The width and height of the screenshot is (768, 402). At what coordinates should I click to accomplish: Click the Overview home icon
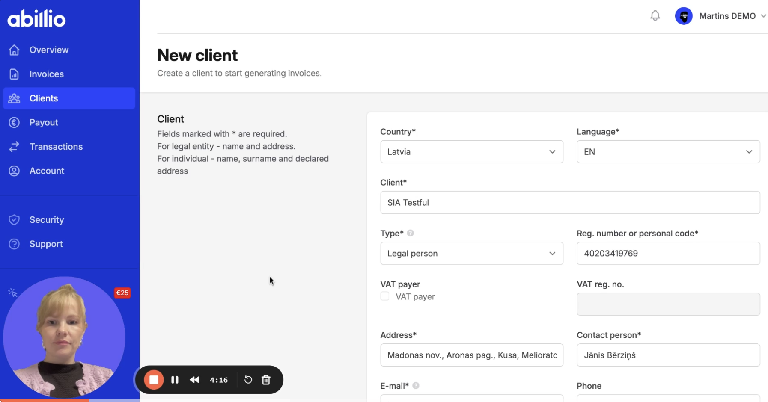[x=14, y=50]
